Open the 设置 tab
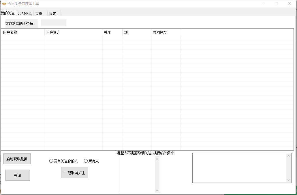 (53, 14)
